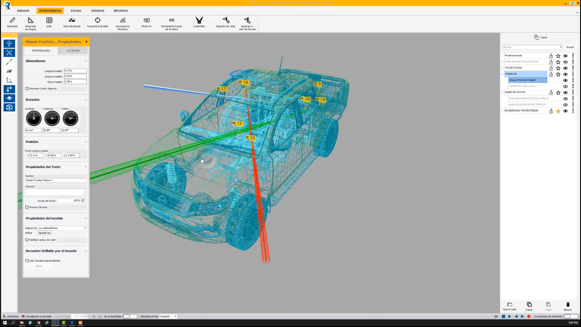Collapse Propiedades del Texto section

tap(86, 167)
